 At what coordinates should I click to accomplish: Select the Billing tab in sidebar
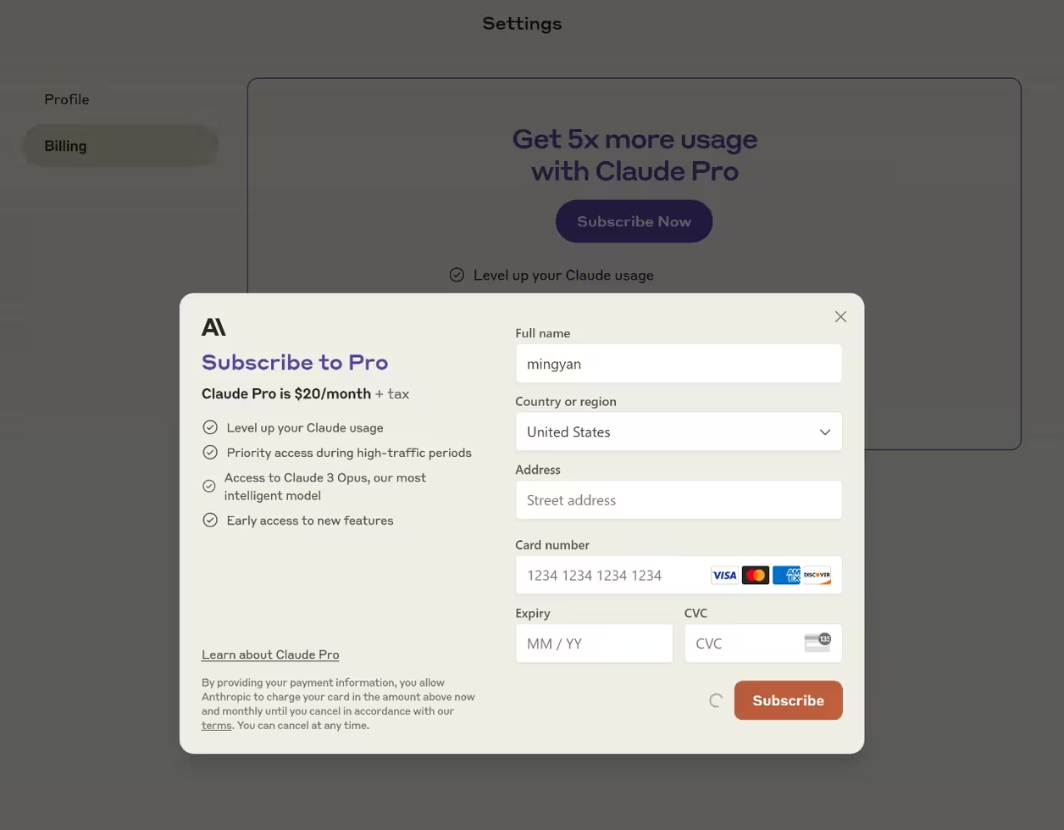click(x=119, y=146)
